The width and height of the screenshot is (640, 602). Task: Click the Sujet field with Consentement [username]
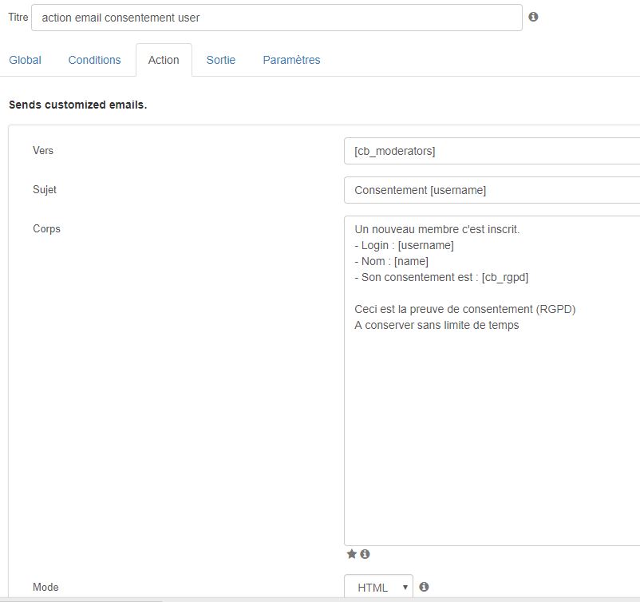492,190
